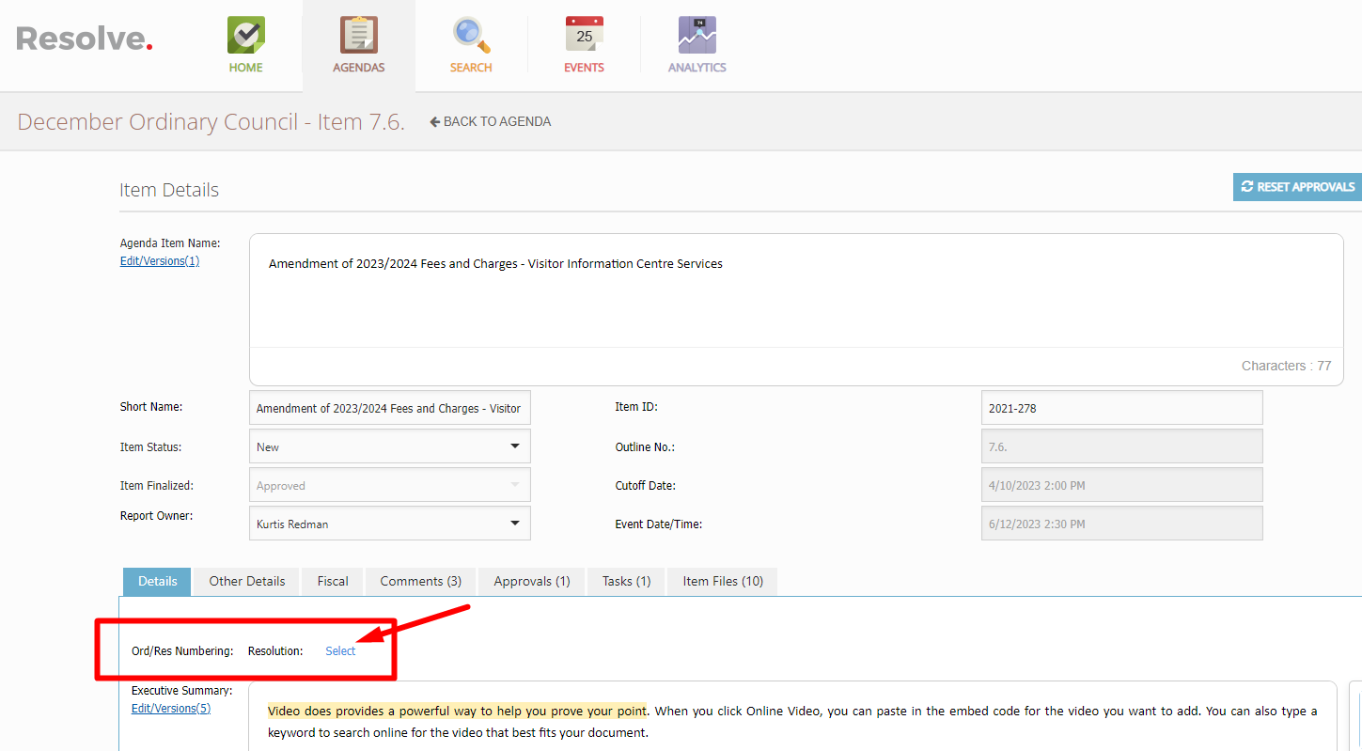Open the Agendas clipboard icon
The image size is (1362, 751).
coord(359,35)
